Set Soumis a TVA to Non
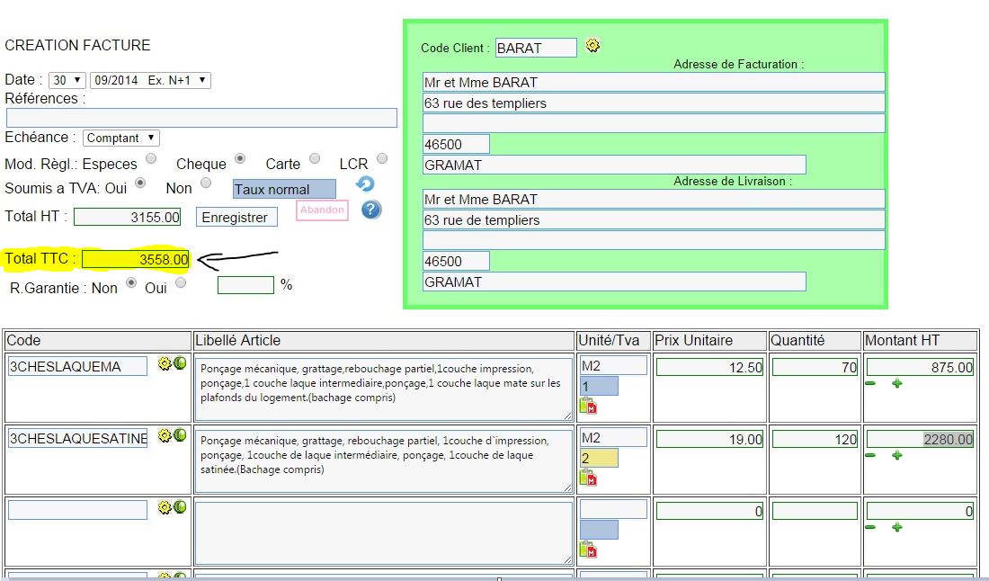Image resolution: width=989 pixels, height=581 pixels. click(x=206, y=183)
